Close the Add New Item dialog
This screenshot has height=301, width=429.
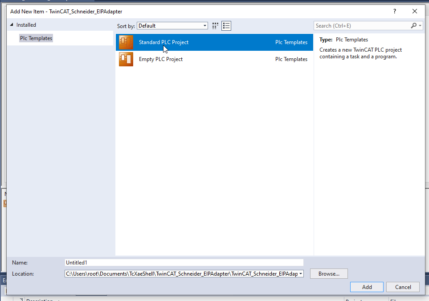point(415,11)
